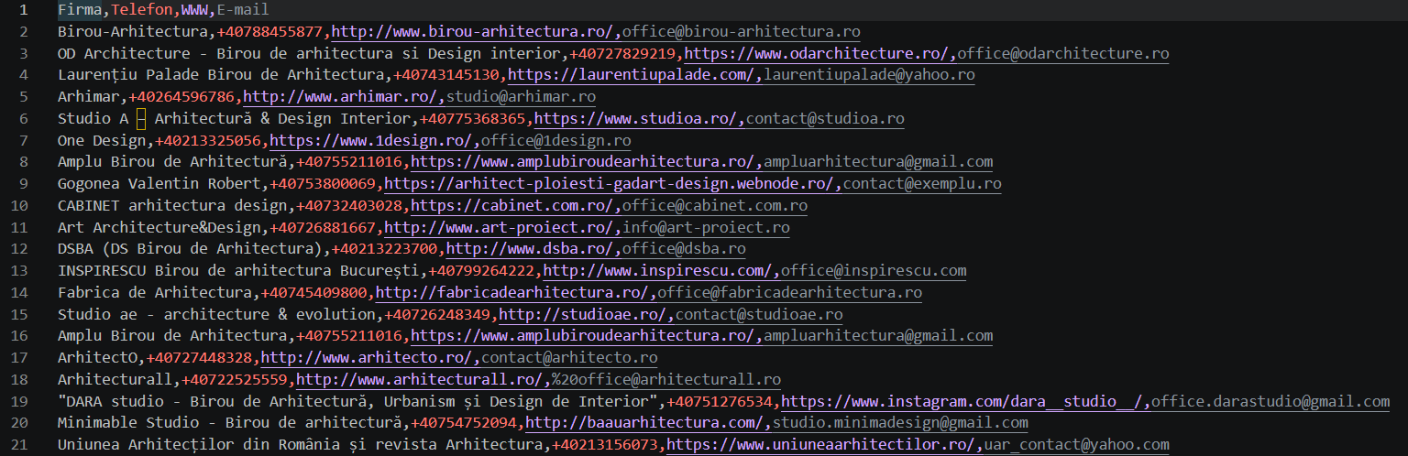
Task: Click the email contact@arhitecto.ro
Action: click(x=569, y=358)
